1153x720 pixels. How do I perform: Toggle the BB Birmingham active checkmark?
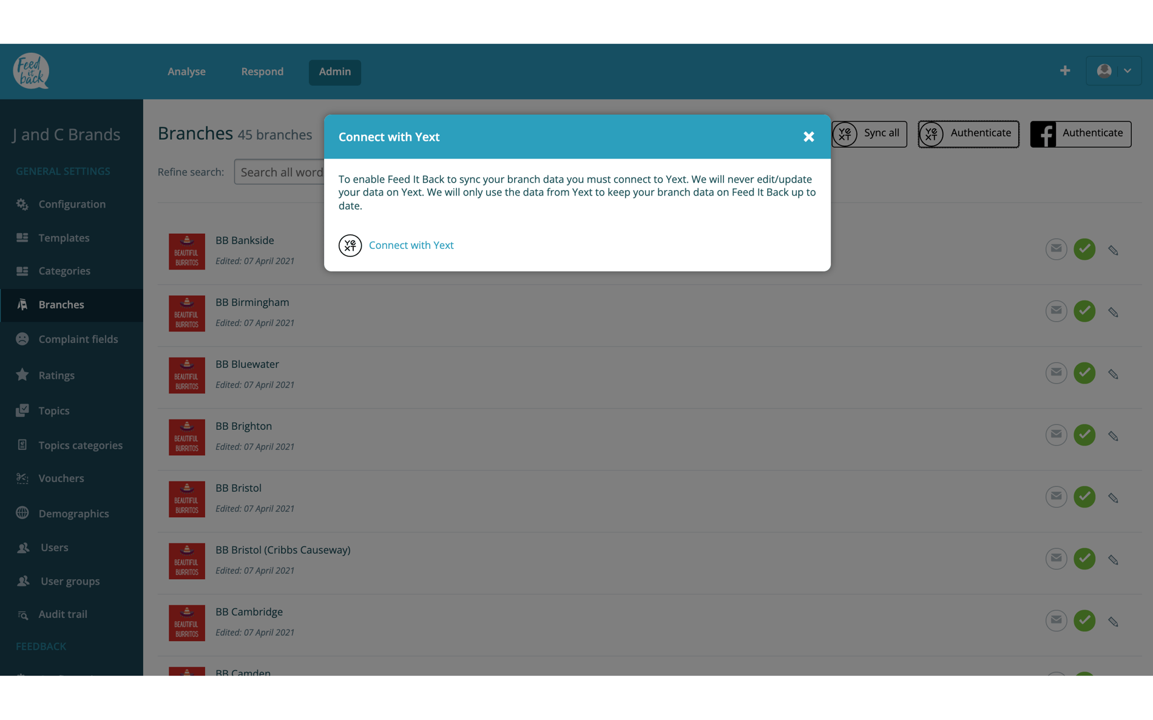point(1084,311)
